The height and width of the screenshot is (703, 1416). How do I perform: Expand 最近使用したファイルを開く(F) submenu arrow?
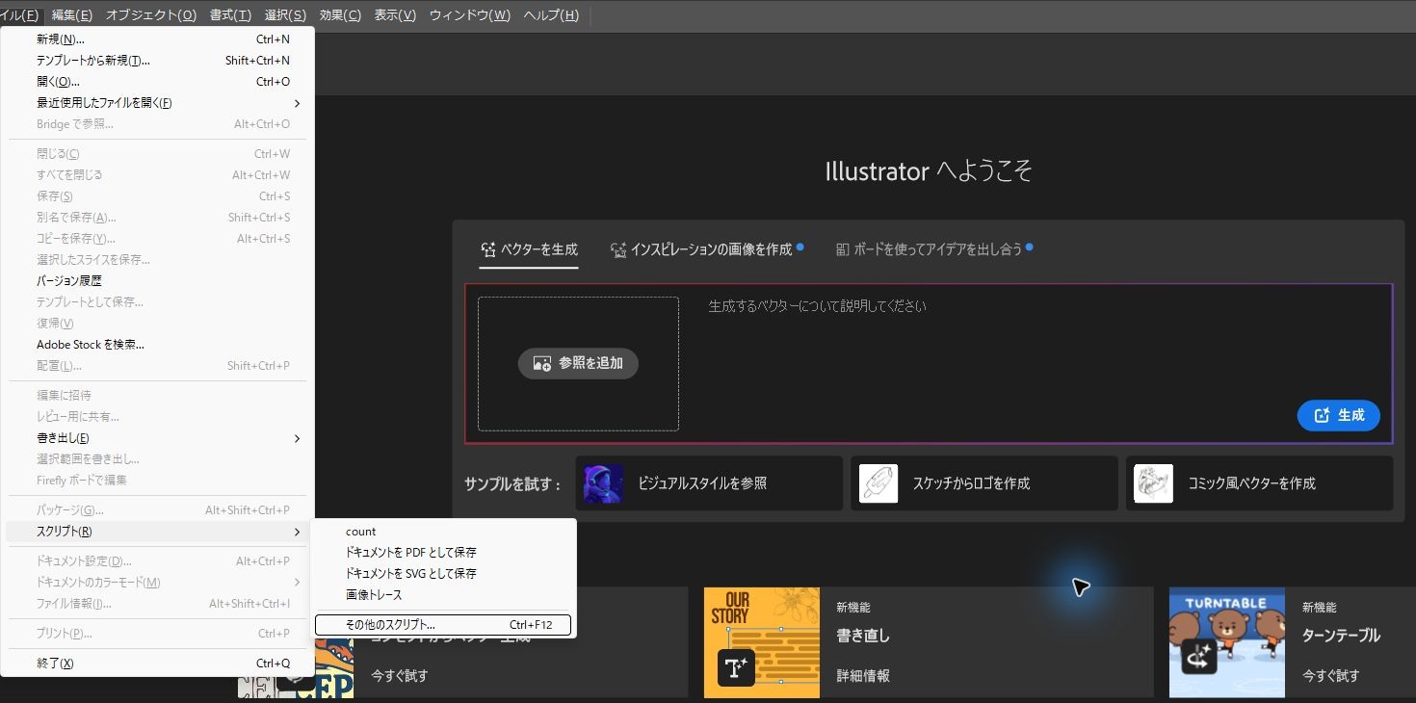[297, 103]
